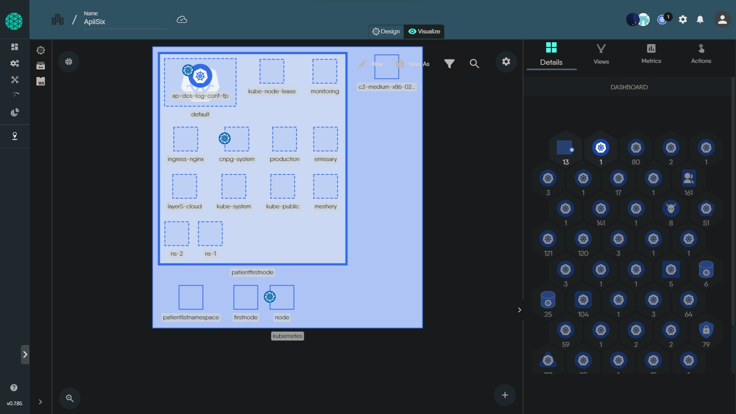
Task: Switch to Design mode
Action: pos(386,31)
